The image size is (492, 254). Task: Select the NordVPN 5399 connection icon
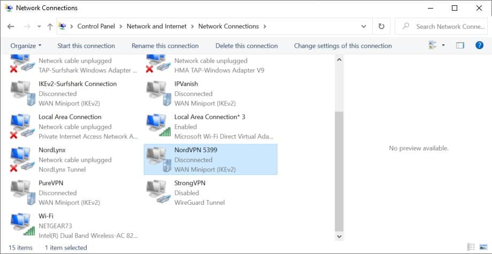[x=158, y=160]
